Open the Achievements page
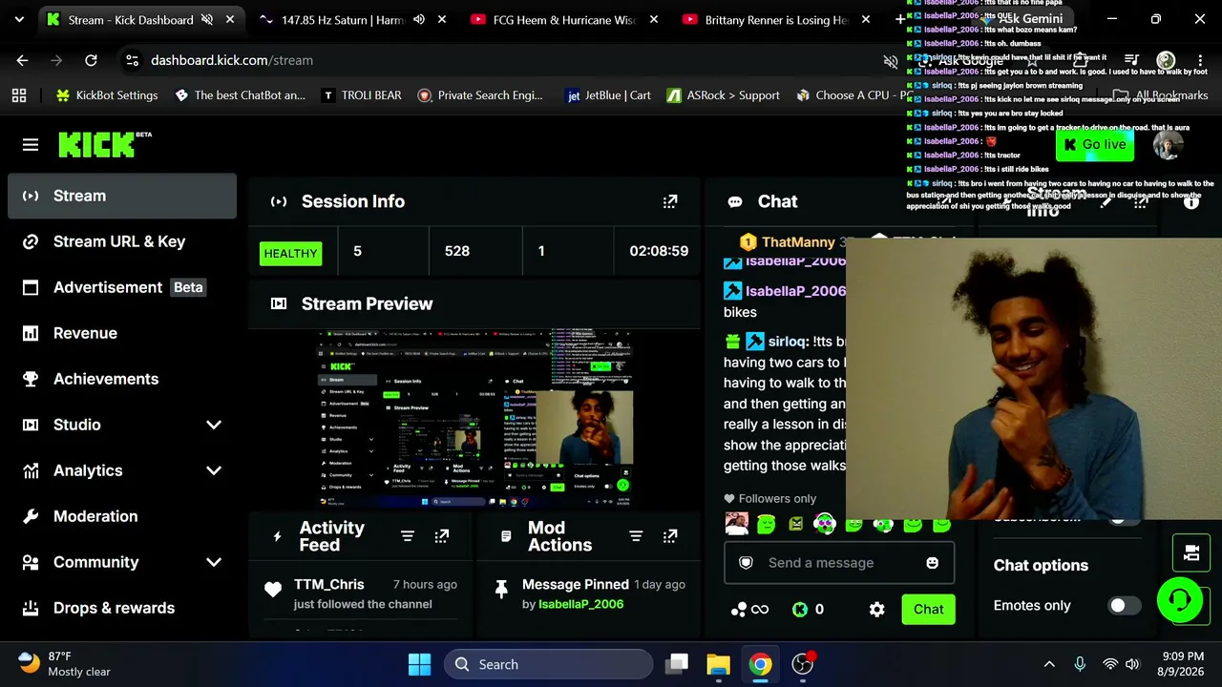Viewport: 1222px width, 687px height. click(122, 379)
